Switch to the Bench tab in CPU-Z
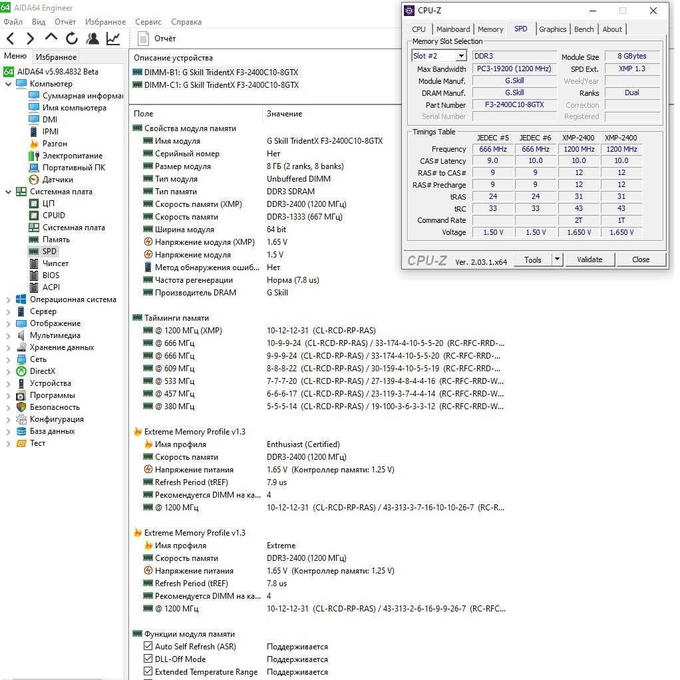The height and width of the screenshot is (680, 680). [x=584, y=29]
